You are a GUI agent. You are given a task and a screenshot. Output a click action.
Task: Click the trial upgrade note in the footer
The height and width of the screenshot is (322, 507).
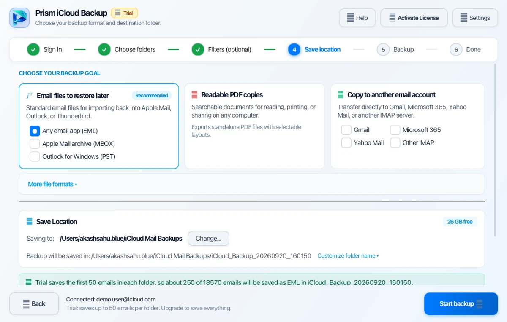click(x=149, y=308)
